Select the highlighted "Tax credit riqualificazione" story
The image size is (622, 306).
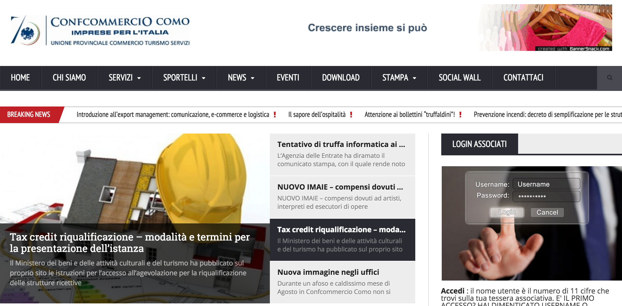click(x=342, y=230)
